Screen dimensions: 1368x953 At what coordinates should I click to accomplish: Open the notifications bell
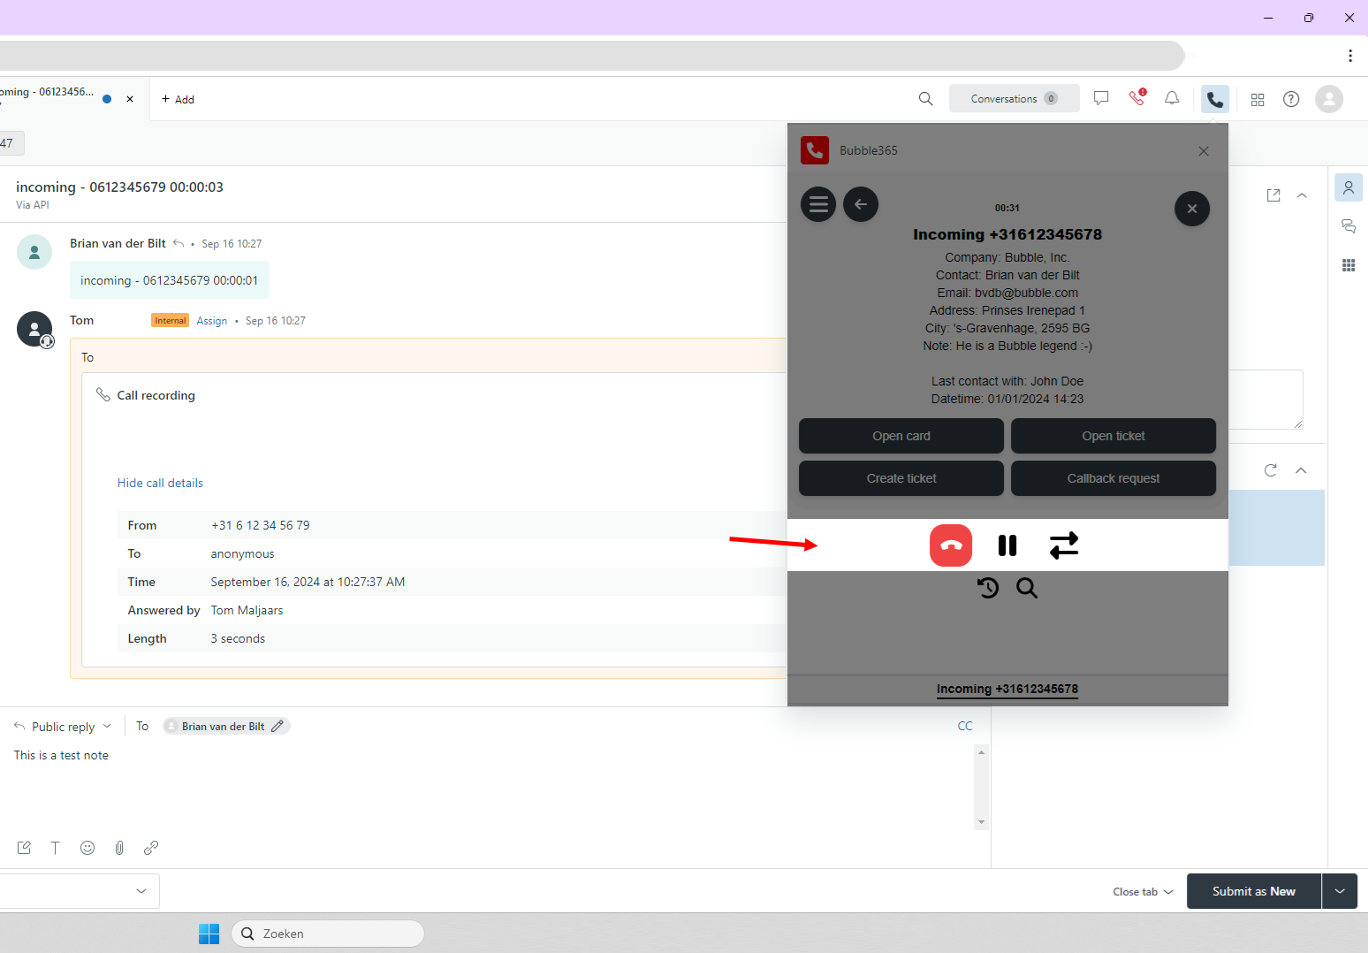tap(1171, 99)
